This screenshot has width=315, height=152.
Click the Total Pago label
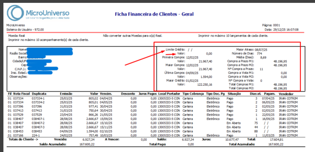point(157,144)
